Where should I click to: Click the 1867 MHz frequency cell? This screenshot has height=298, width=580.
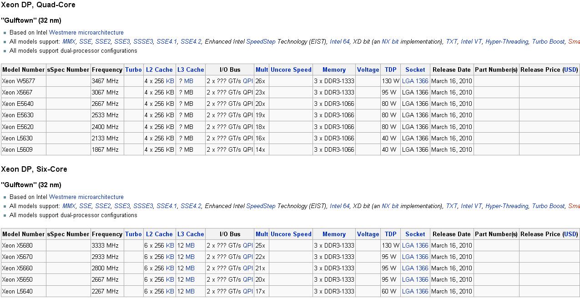pyautogui.click(x=107, y=150)
